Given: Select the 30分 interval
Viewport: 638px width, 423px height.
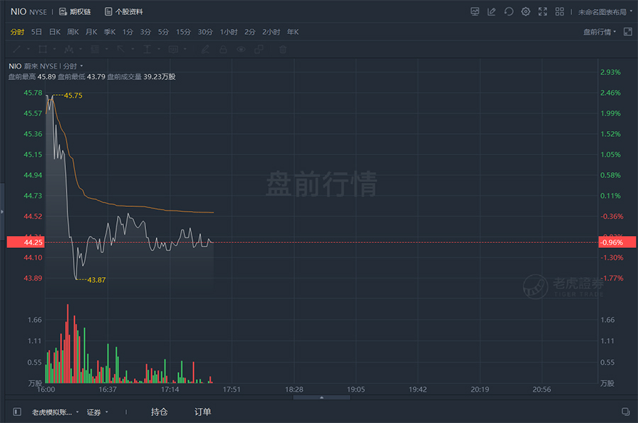Looking at the screenshot, I should [x=206, y=32].
